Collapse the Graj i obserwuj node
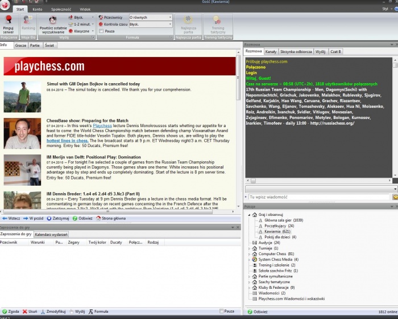 [x=248, y=215]
